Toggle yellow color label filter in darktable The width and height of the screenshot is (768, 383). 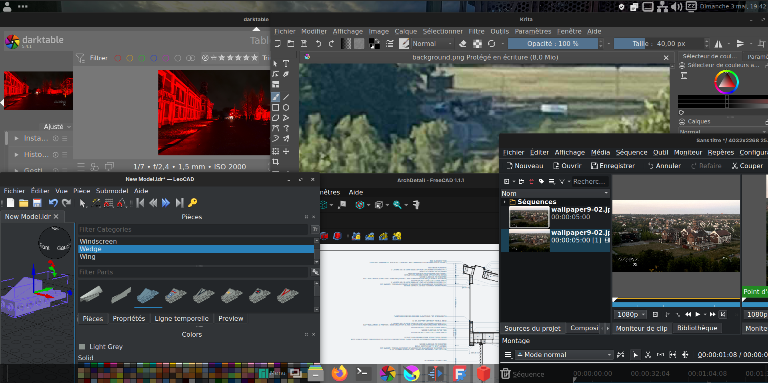pyautogui.click(x=130, y=58)
